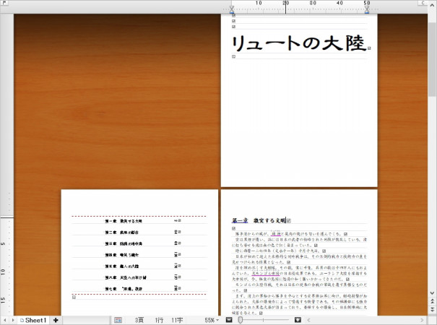Click the 第五章 entry in table of contents
This screenshot has width=437, height=325.
(x=121, y=266)
